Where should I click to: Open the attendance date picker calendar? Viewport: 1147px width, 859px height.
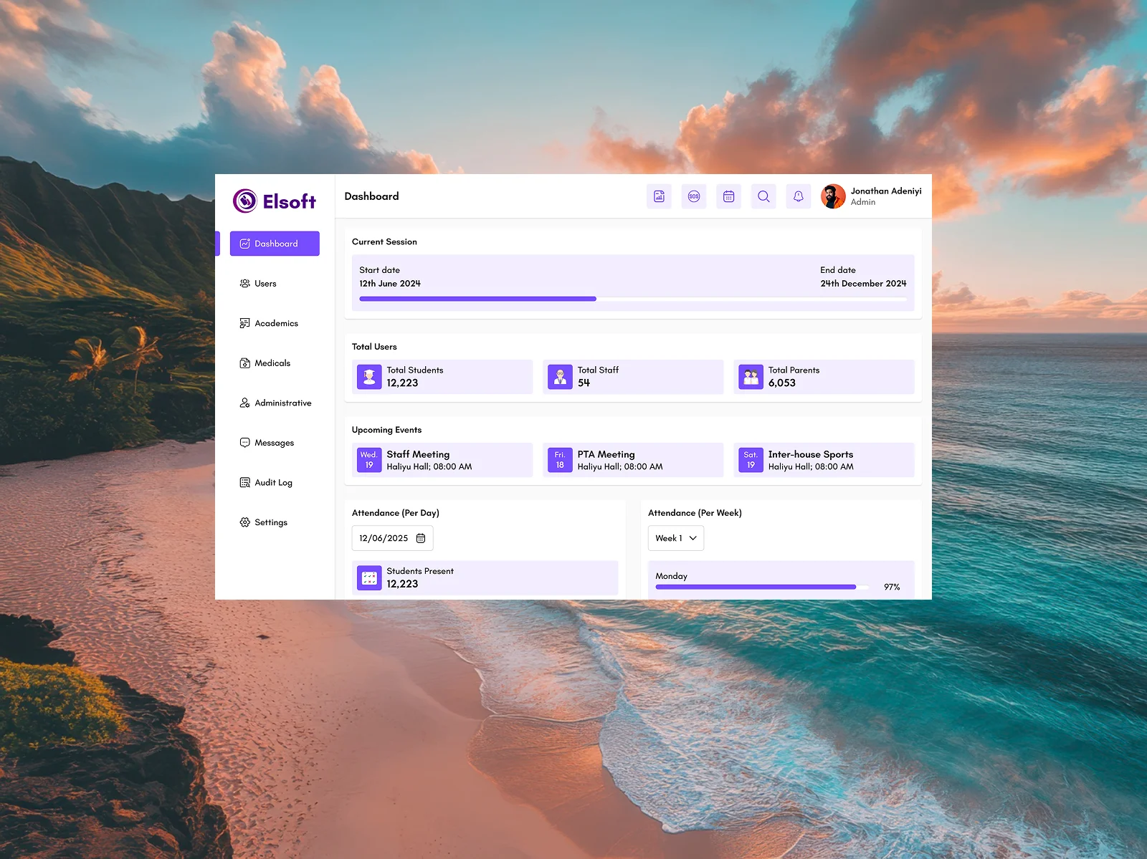(x=422, y=538)
